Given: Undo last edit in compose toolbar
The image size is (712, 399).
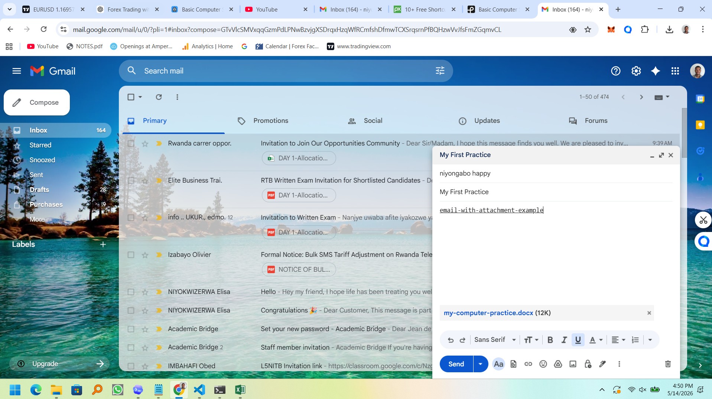Looking at the screenshot, I should (451, 340).
